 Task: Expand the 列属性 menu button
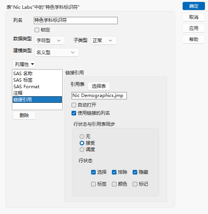click(x=24, y=64)
